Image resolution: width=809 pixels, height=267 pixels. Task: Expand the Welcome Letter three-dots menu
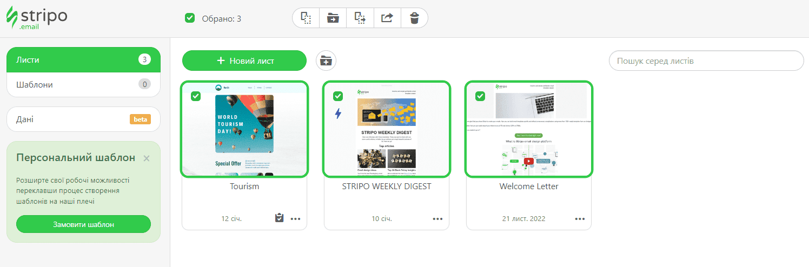(580, 219)
